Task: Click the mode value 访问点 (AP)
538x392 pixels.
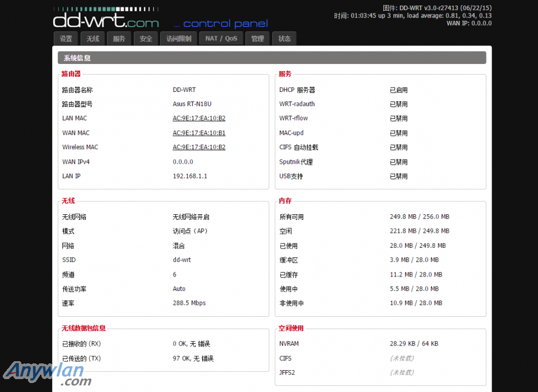Action: pos(190,231)
